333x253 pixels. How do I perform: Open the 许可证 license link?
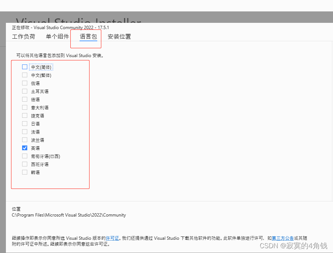(112, 238)
